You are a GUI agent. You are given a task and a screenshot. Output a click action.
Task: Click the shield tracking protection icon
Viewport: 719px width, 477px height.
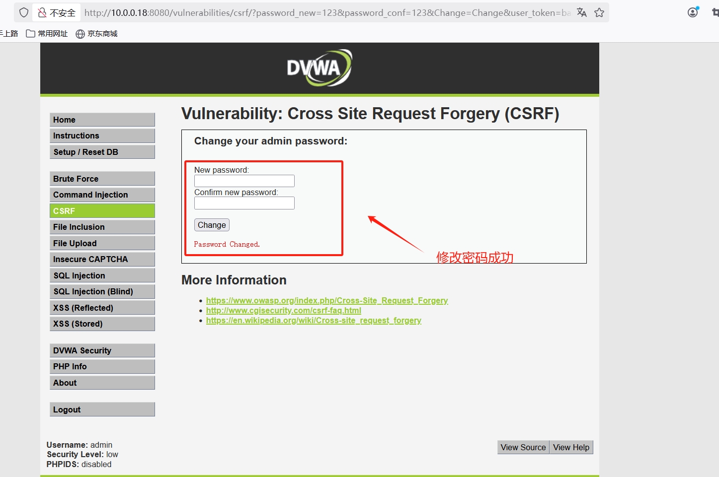point(24,12)
